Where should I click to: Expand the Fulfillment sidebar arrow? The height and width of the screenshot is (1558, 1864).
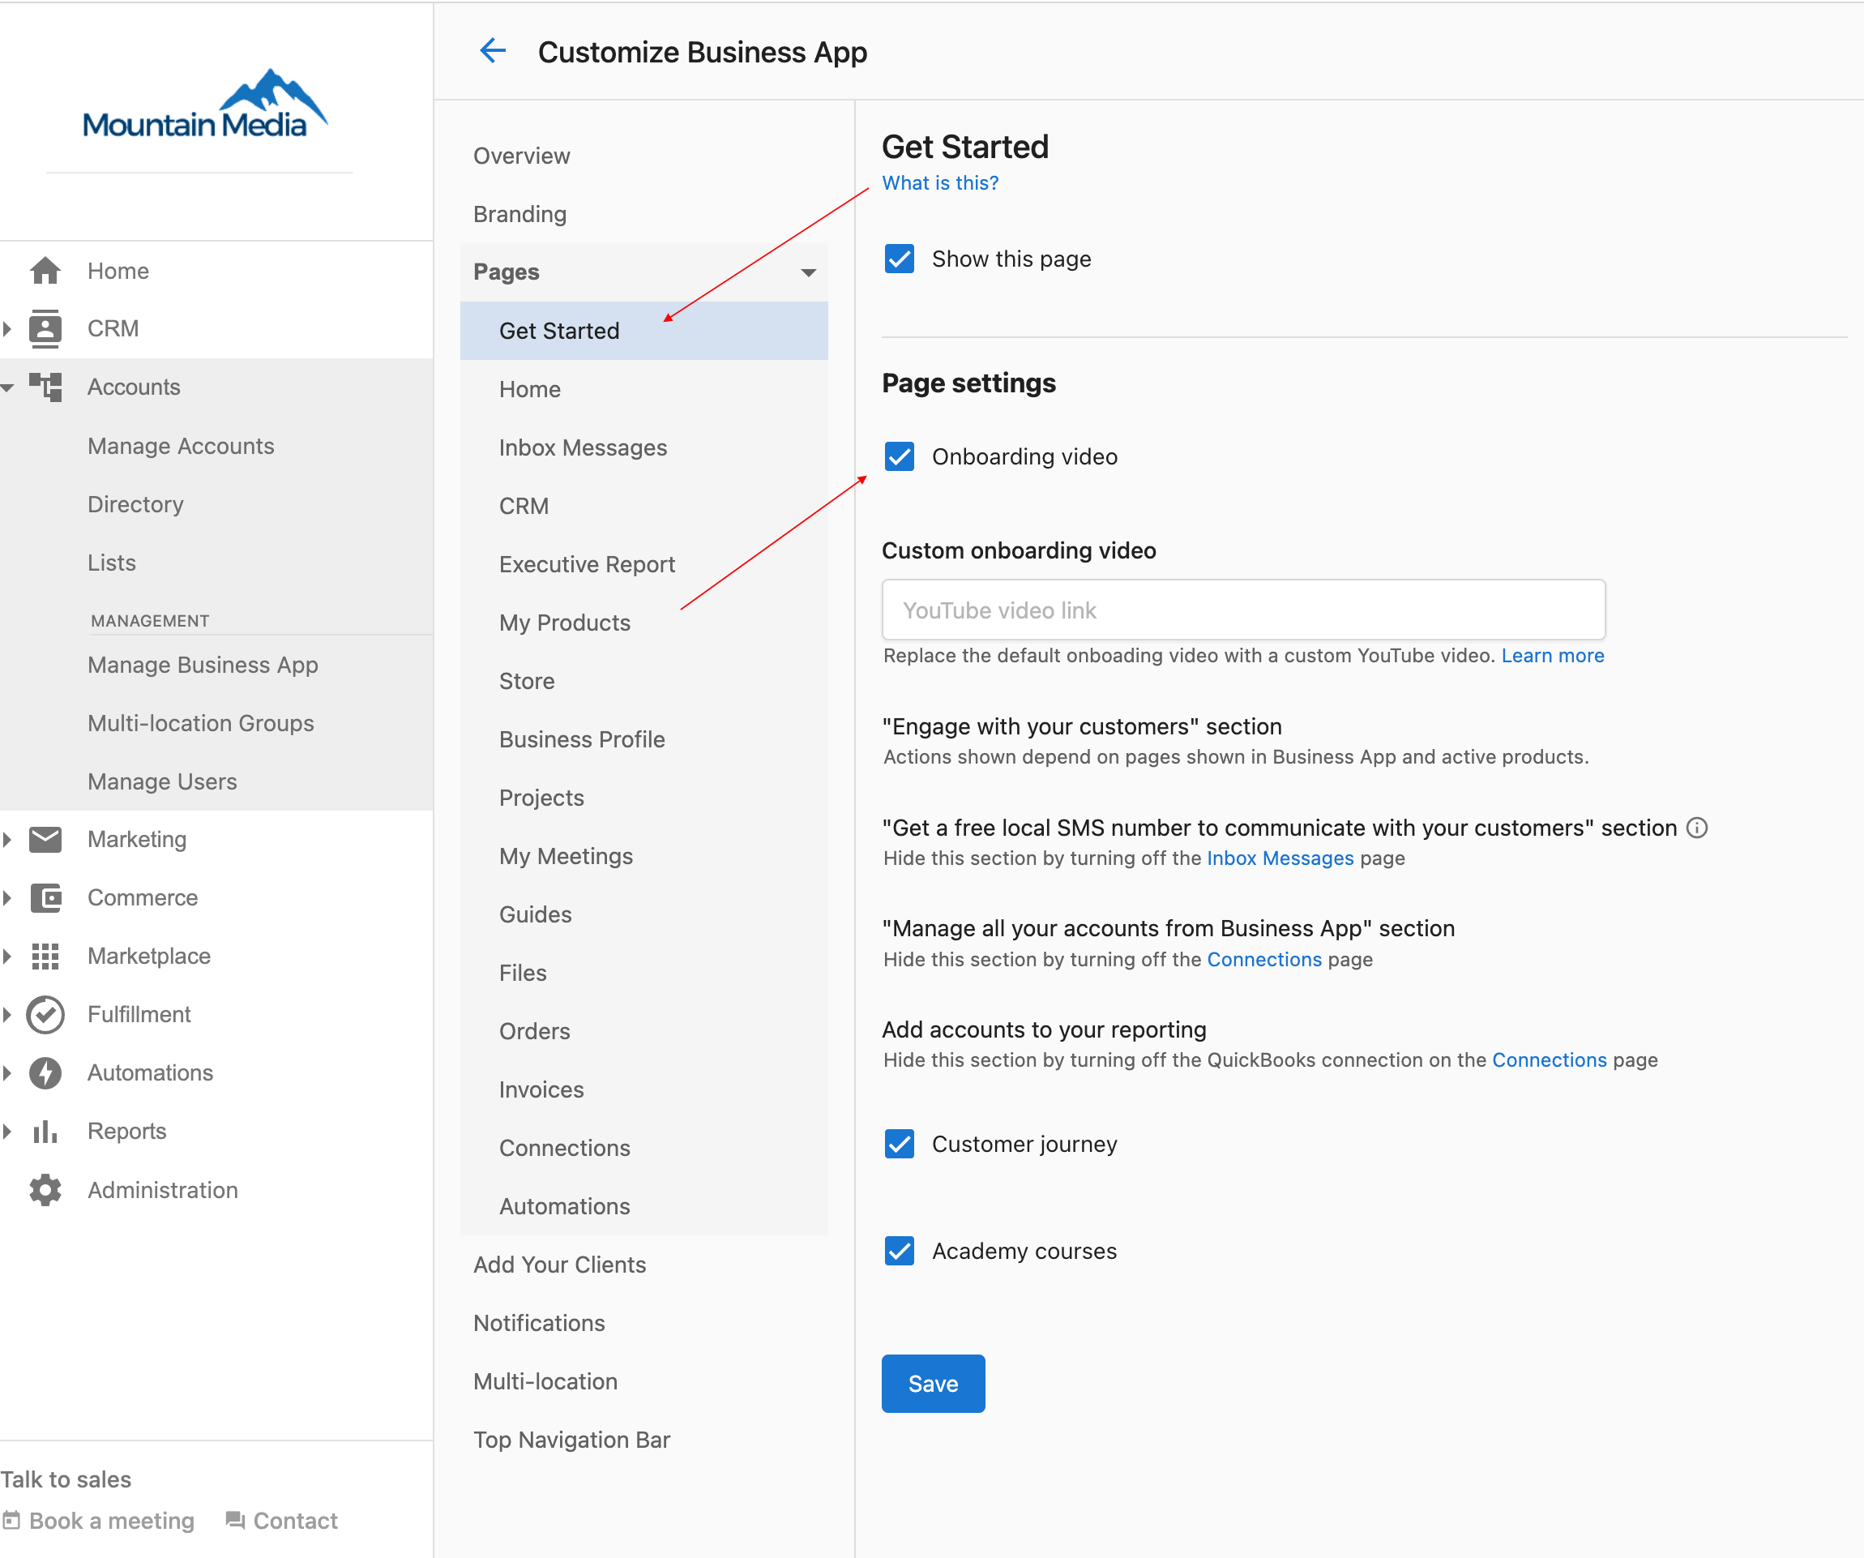pyautogui.click(x=7, y=1015)
